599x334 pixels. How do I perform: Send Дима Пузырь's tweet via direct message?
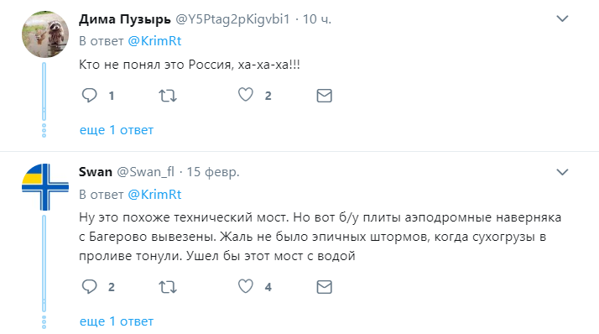click(325, 96)
